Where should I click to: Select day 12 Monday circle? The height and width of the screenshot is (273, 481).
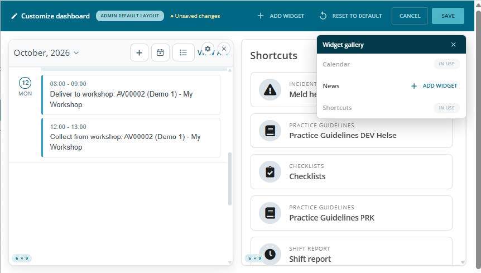[25, 83]
